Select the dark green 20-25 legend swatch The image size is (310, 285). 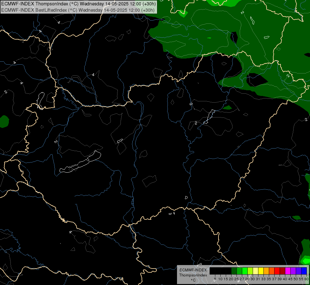click(234, 271)
